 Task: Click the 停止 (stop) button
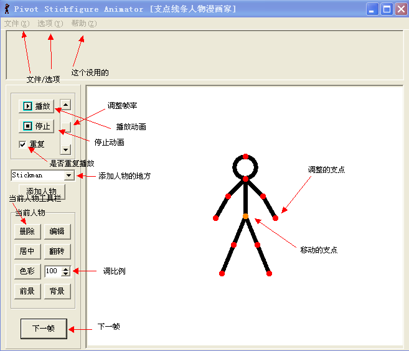[x=37, y=126]
